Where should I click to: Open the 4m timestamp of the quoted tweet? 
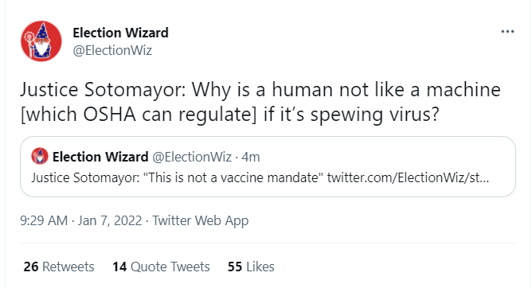pyautogui.click(x=250, y=157)
